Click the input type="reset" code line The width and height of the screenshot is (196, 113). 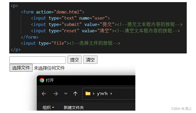coord(105,31)
